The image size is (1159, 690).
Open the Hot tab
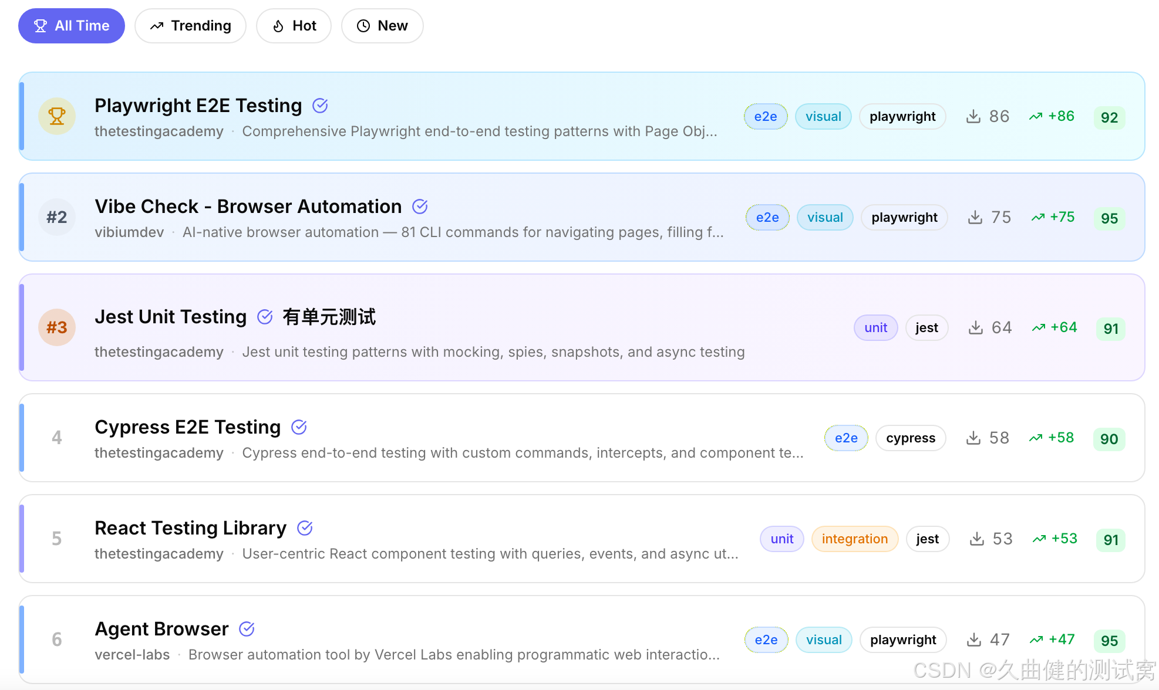pos(294,26)
